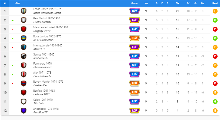
Task: Sort by the Grupo column header
Action: coord(134,3)
